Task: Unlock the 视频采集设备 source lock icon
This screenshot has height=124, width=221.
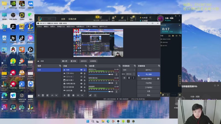Action: [x=85, y=84]
